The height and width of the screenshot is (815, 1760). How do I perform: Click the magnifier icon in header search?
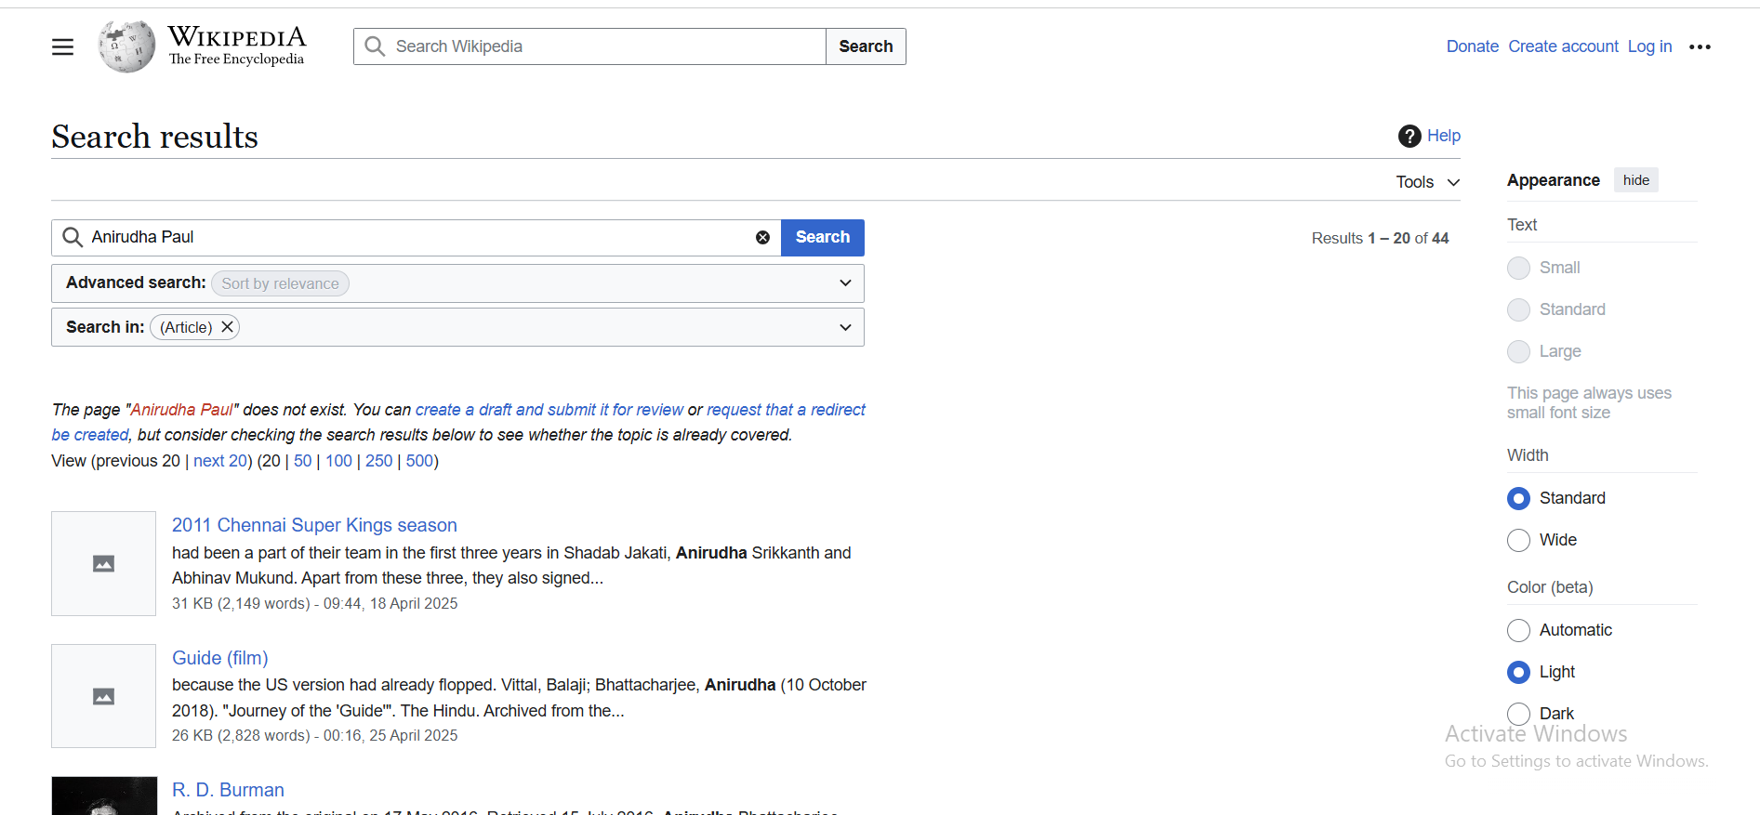(x=375, y=46)
